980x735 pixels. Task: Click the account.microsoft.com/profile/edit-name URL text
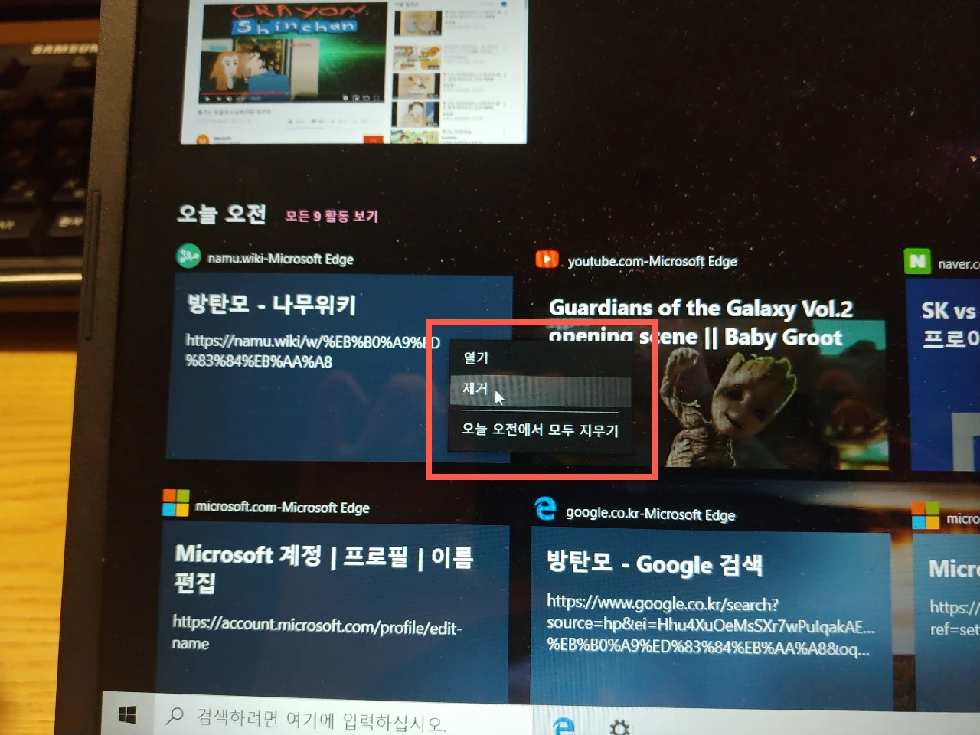[317, 633]
